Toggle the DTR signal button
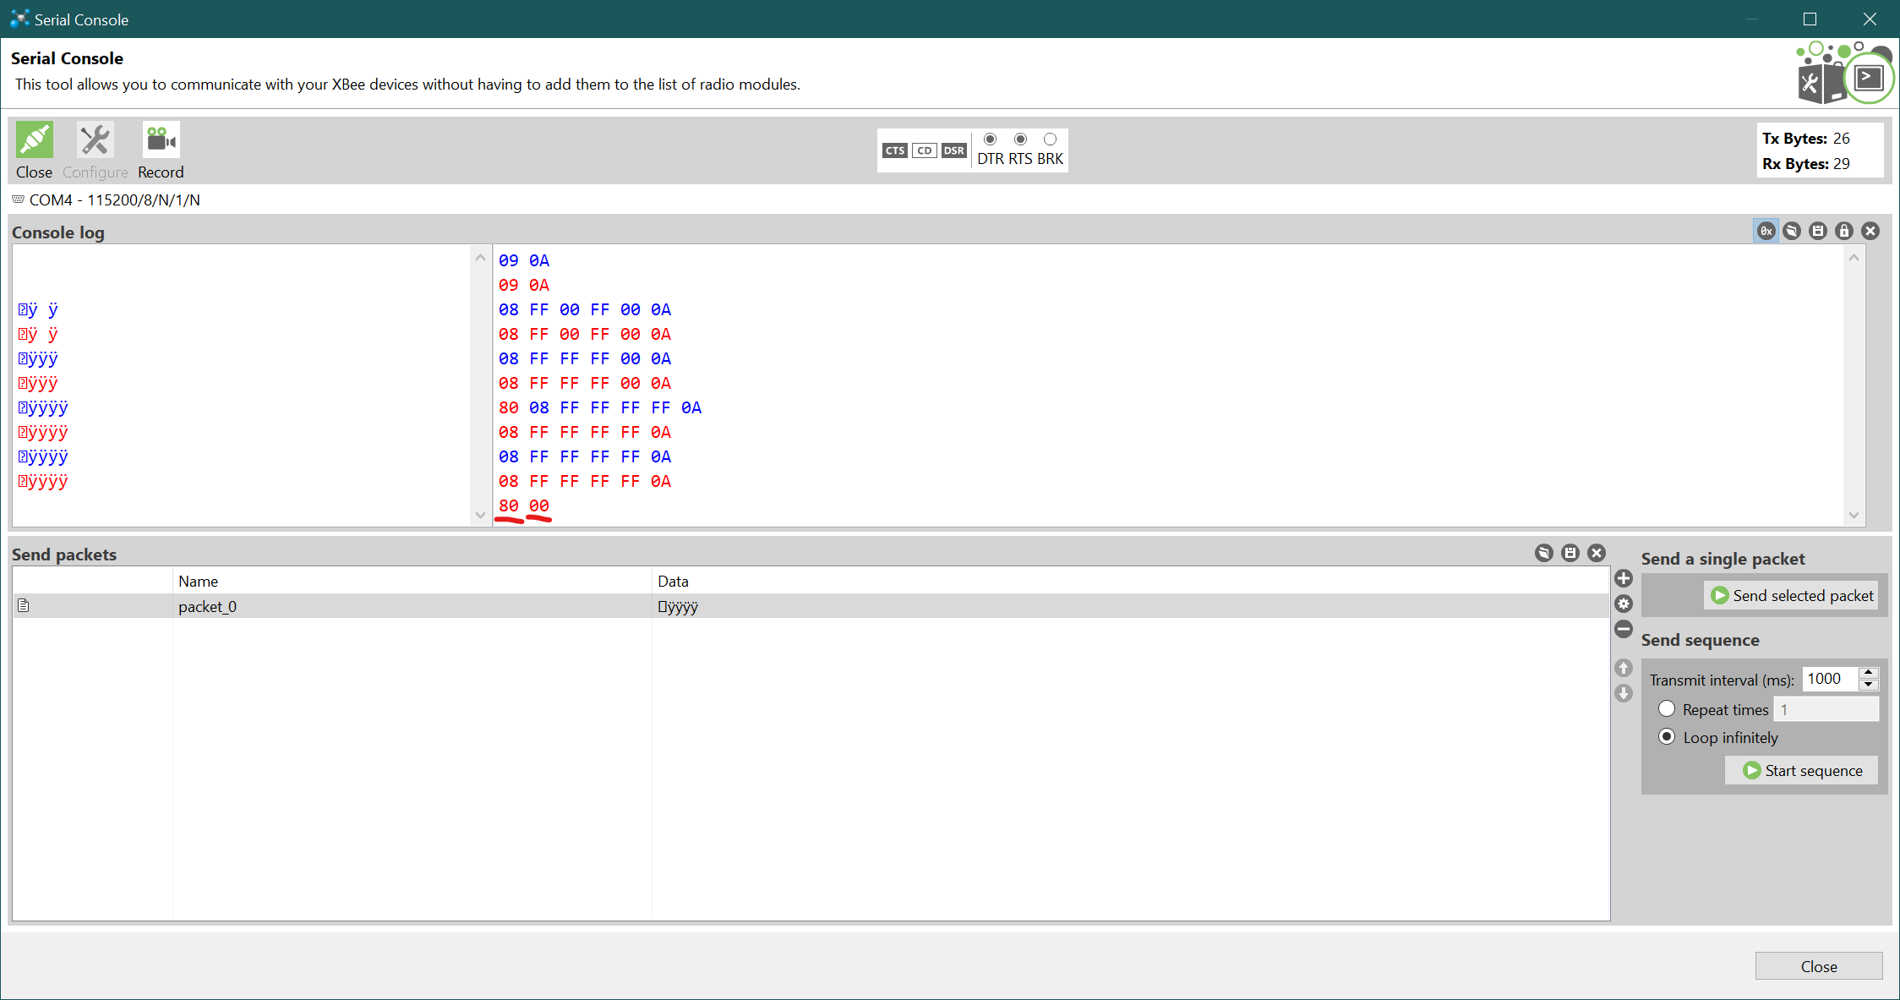1900x1000 pixels. [x=991, y=139]
